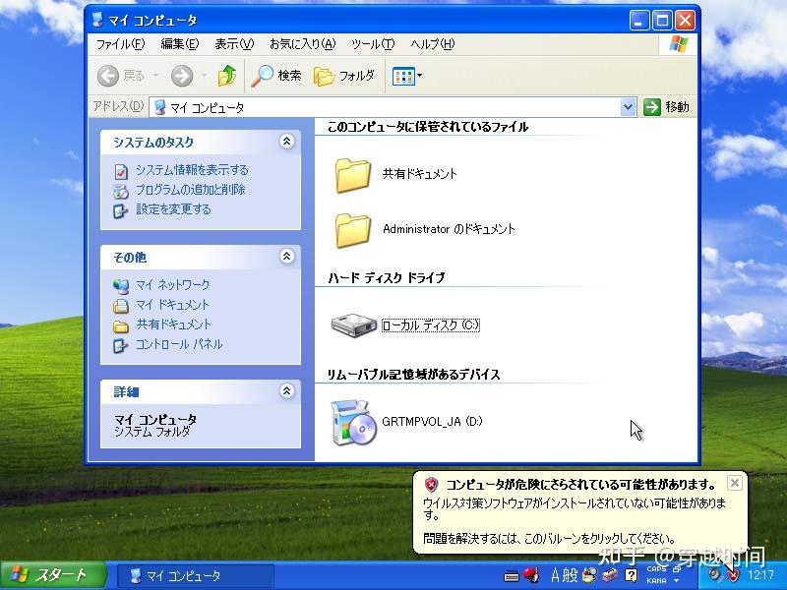This screenshot has height=590, width=787.
Task: Click the マイ コンピュータ taskbar button
Action: coord(195,575)
